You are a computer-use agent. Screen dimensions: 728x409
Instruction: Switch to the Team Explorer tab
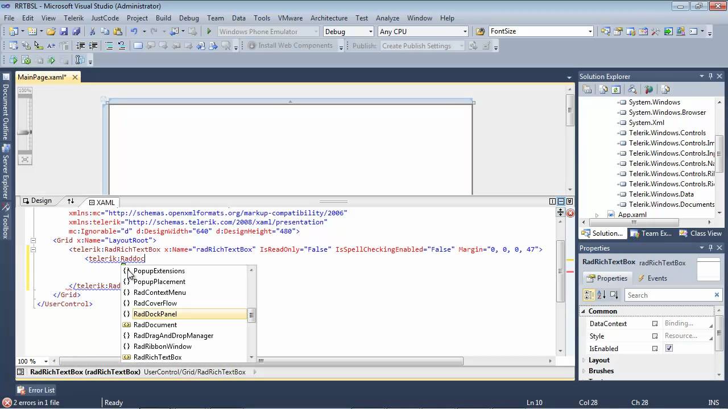click(652, 233)
